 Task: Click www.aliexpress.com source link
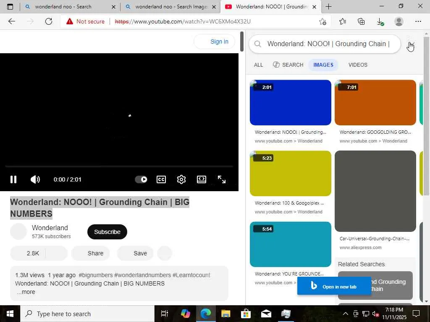tap(360, 247)
